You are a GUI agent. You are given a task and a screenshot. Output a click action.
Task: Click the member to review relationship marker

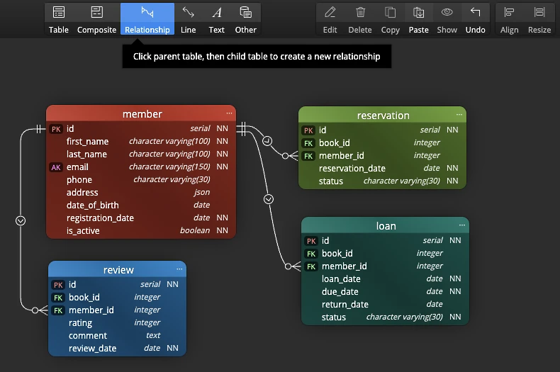21,221
